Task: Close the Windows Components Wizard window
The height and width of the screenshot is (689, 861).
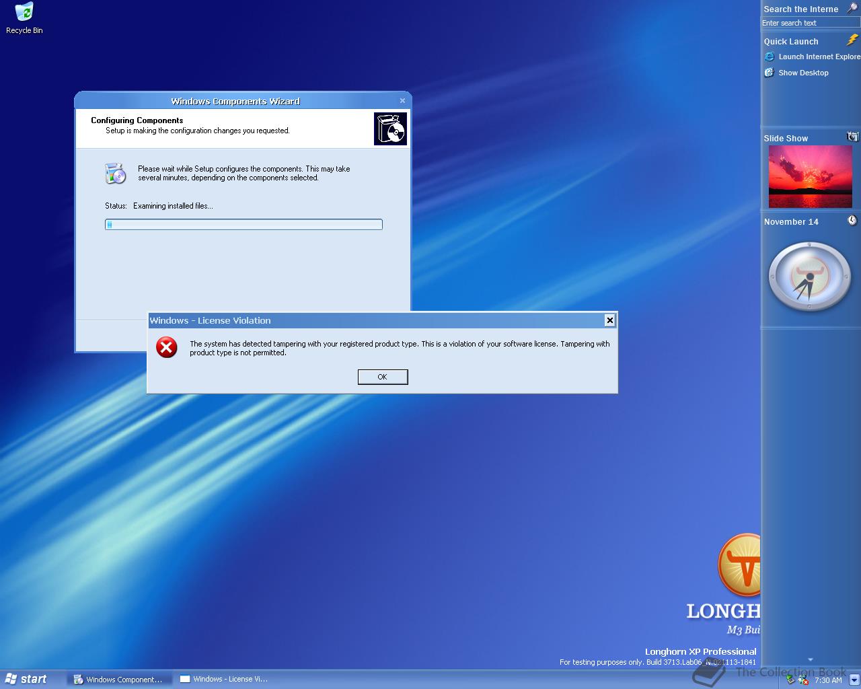Action: (402, 101)
